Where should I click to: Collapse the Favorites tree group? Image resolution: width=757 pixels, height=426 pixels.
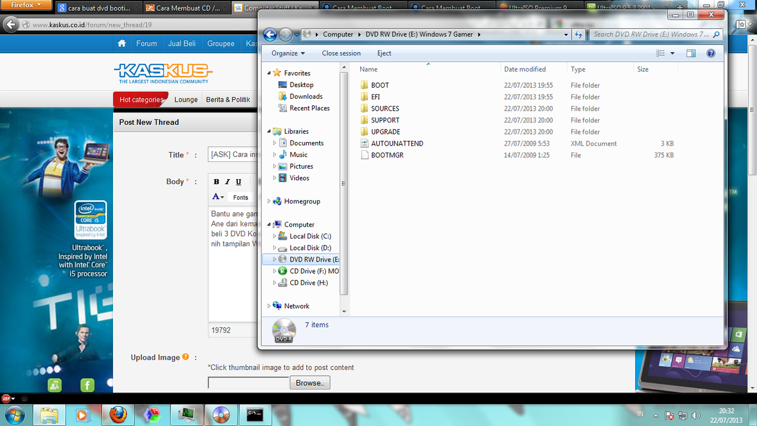(x=269, y=73)
